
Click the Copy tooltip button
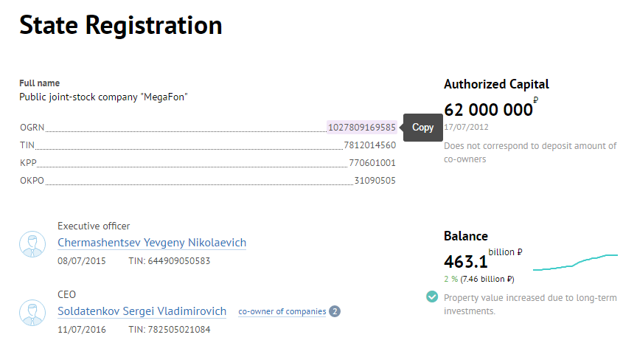[x=423, y=128]
